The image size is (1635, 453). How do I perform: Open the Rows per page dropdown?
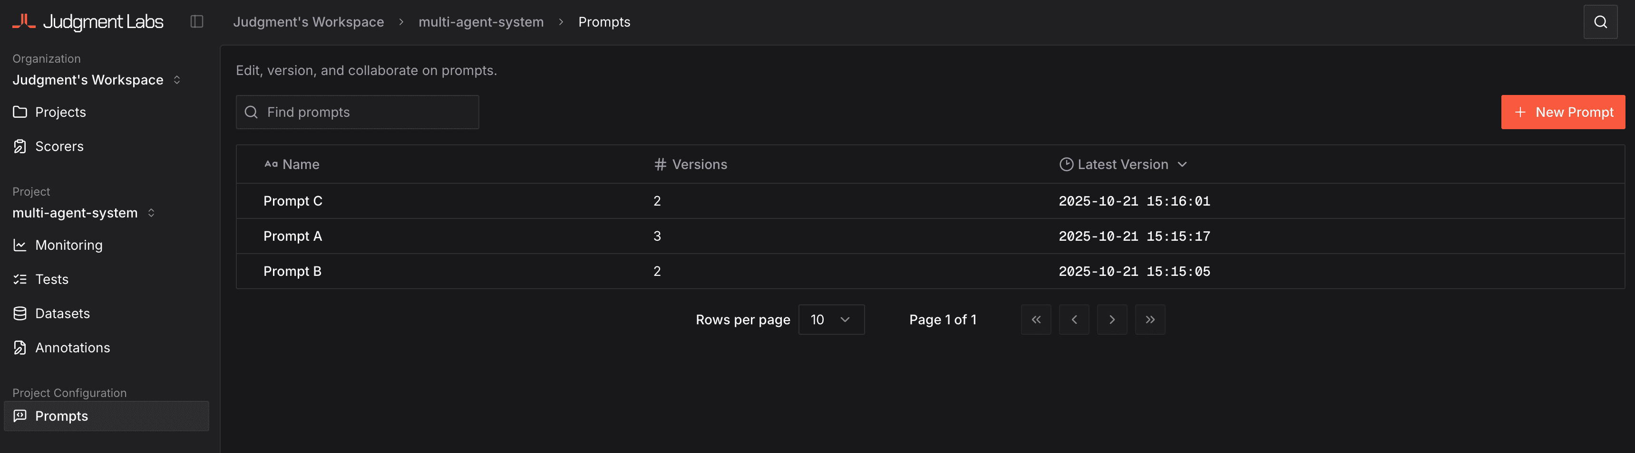click(831, 320)
